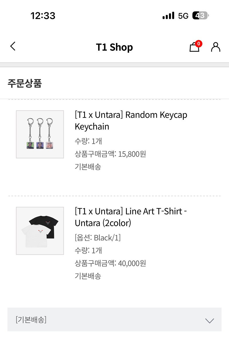This screenshot has height=343, width=229.
Task: Tap the 주문상품 section heading
Action: [25, 83]
